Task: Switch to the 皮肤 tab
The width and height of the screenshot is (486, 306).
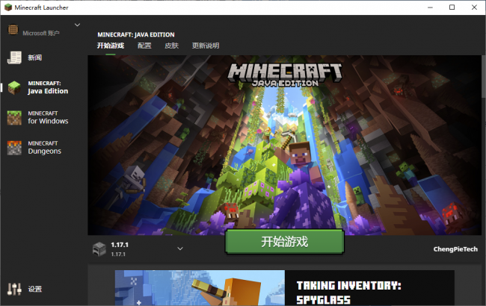Action: (x=171, y=46)
